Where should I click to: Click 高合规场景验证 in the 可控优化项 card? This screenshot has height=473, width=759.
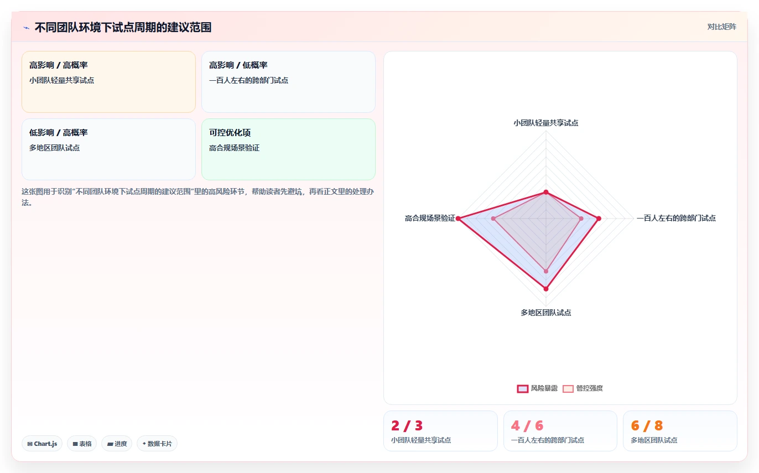235,148
